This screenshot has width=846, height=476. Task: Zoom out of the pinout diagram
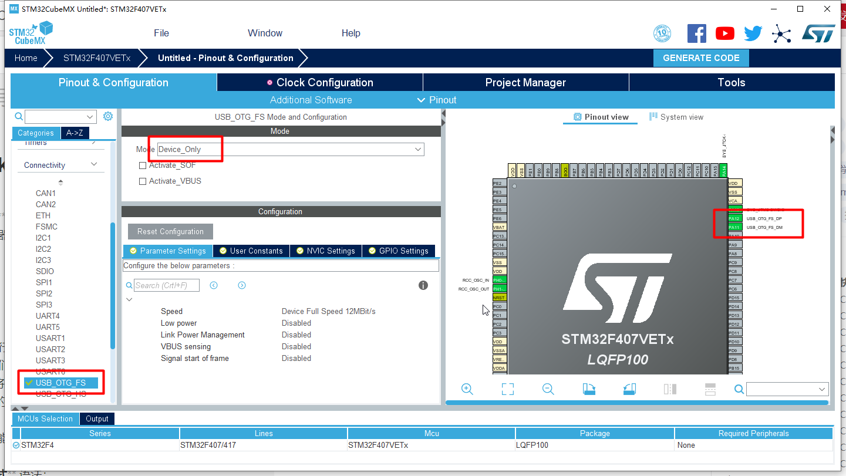tap(548, 389)
